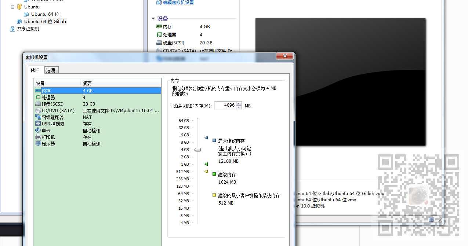Click the 1 GB slider label
Viewport: 468px width, 246px height.
[x=184, y=164]
